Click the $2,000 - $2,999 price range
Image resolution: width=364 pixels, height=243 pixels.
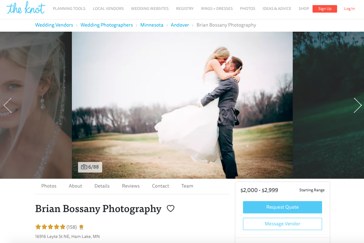click(x=259, y=190)
